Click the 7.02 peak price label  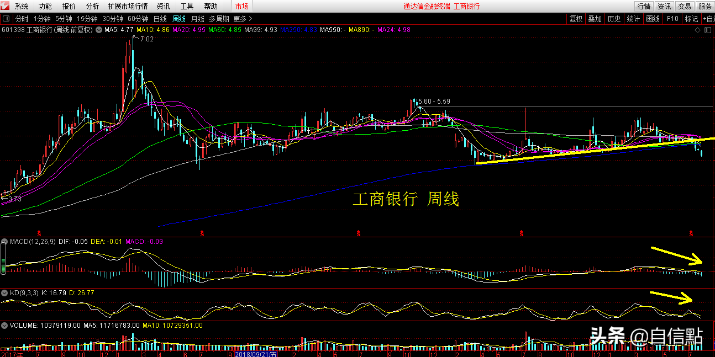pos(148,39)
